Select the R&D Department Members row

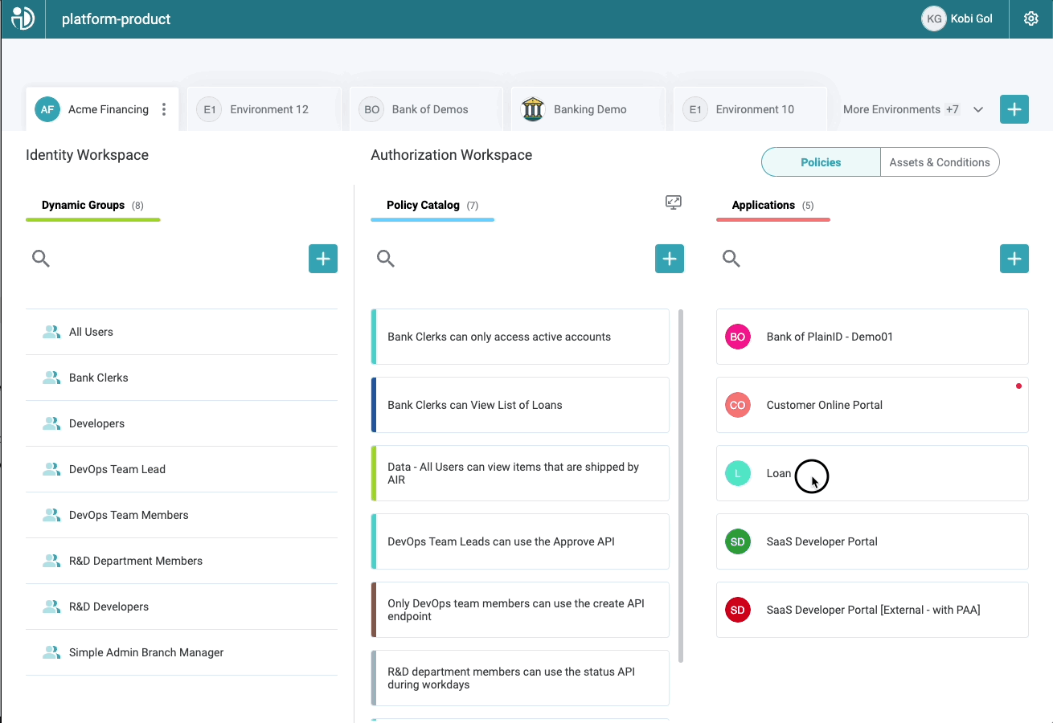coord(182,561)
